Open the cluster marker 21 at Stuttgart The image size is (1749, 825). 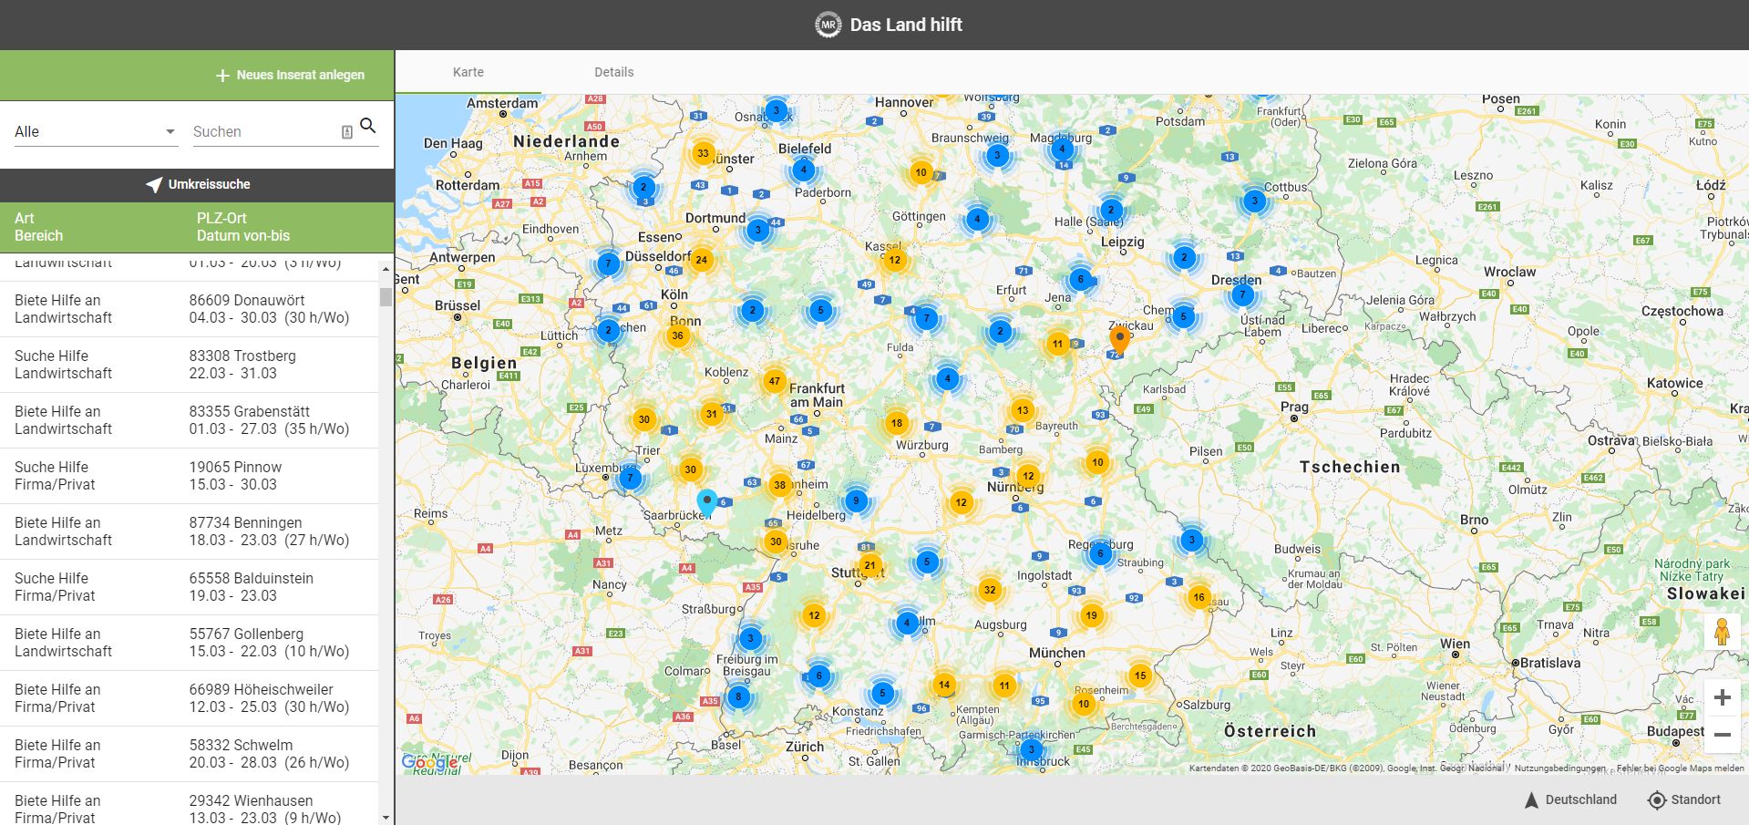pos(869,565)
